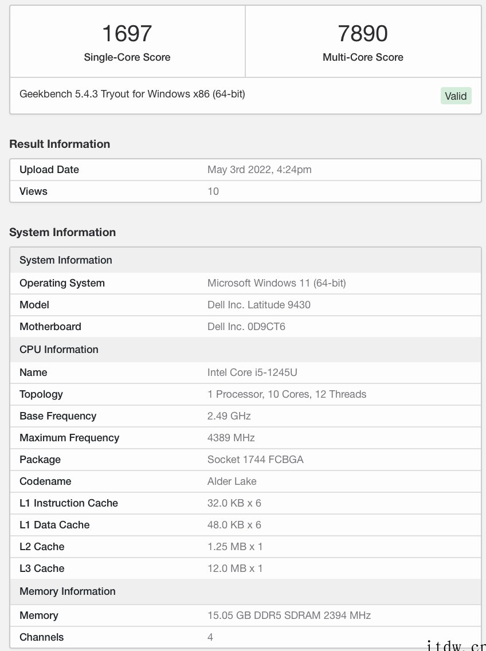This screenshot has height=651, width=486.
Task: Click the 1.25 MB x 1 cache value
Action: coord(235,547)
